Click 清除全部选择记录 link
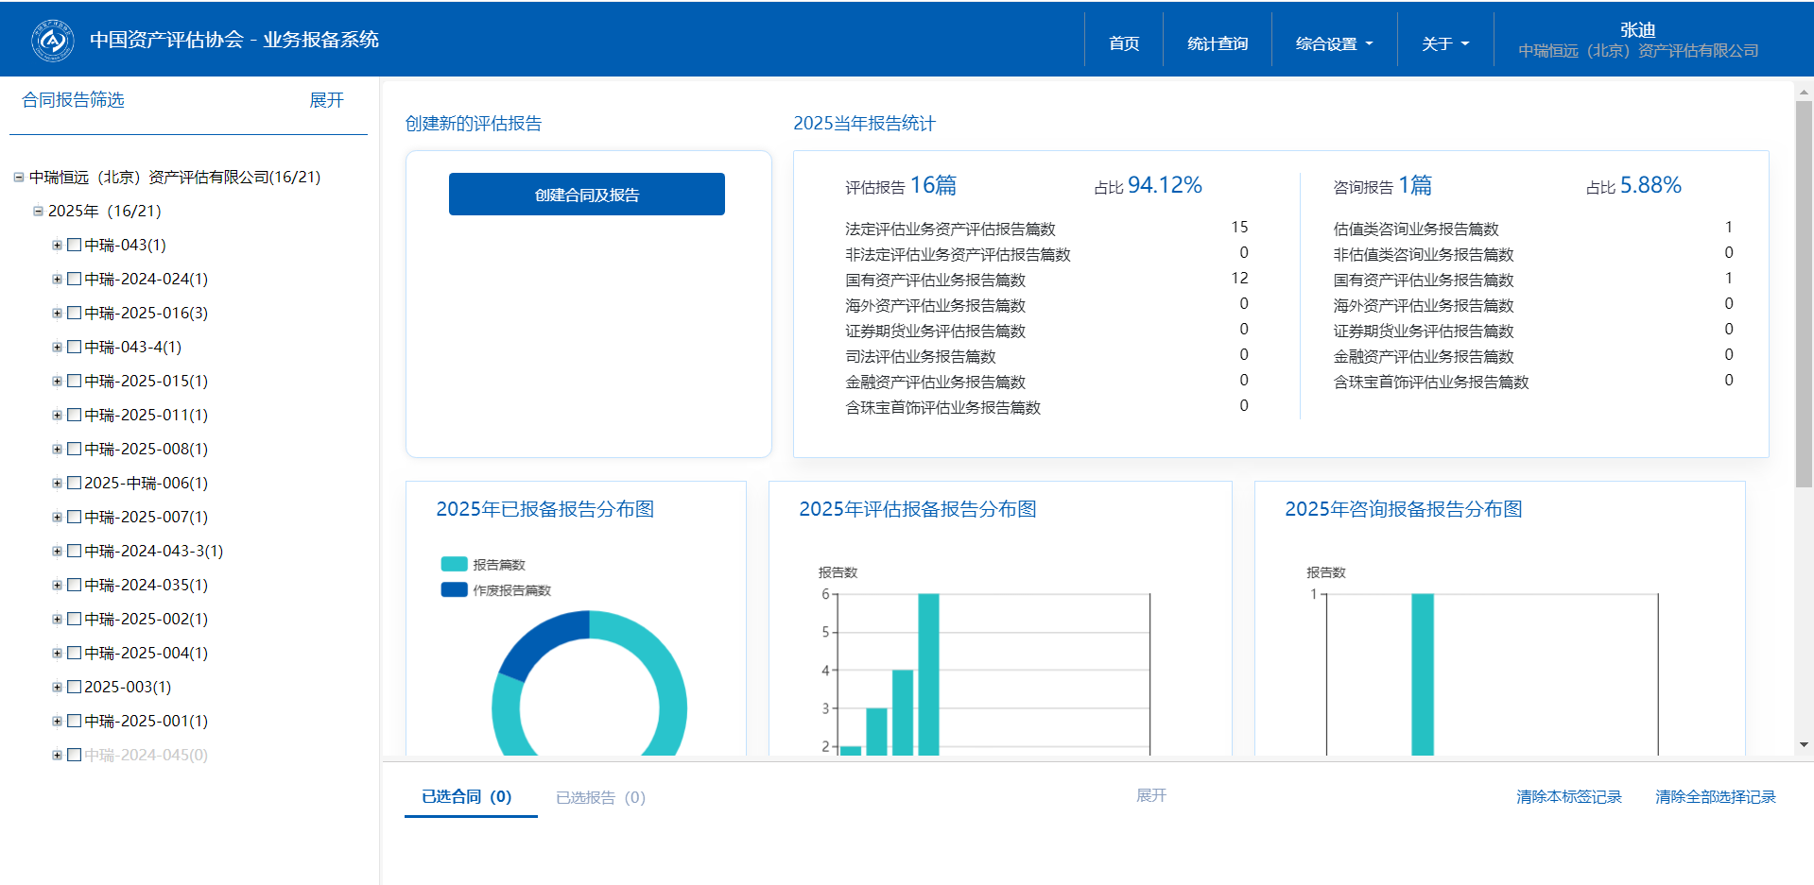 click(1715, 796)
